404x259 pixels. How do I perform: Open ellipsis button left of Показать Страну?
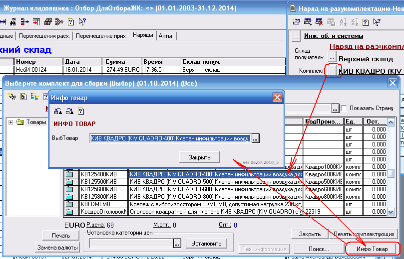click(335, 109)
